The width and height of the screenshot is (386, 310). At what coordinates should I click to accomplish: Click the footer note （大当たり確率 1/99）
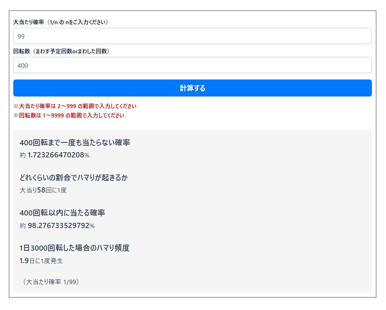point(51,282)
